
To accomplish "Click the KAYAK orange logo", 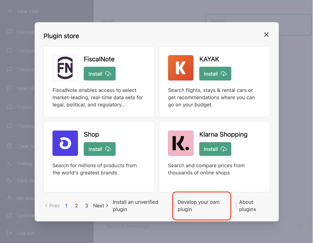I will click(x=181, y=68).
